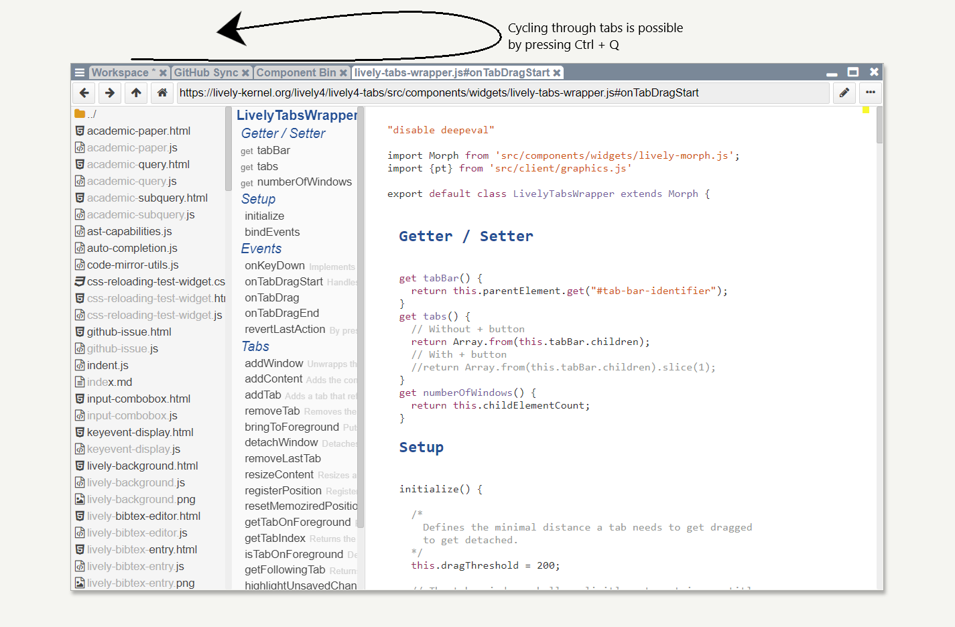955x627 pixels.
Task: Switch to the GitHub Sync tab
Action: [206, 73]
